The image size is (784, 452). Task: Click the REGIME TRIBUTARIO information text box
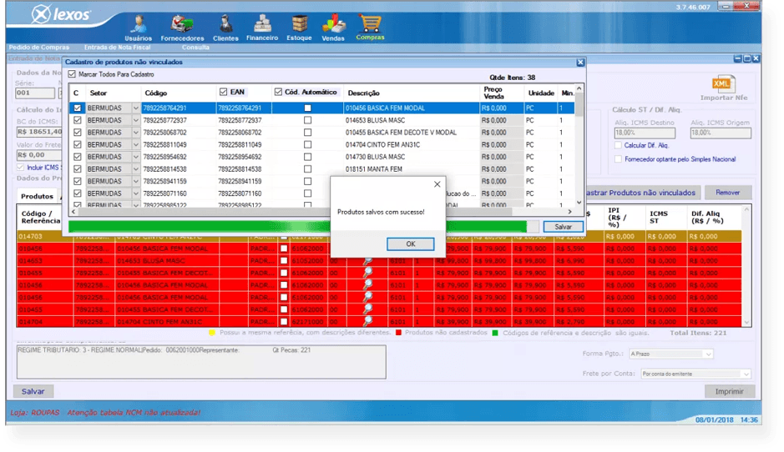click(x=201, y=362)
